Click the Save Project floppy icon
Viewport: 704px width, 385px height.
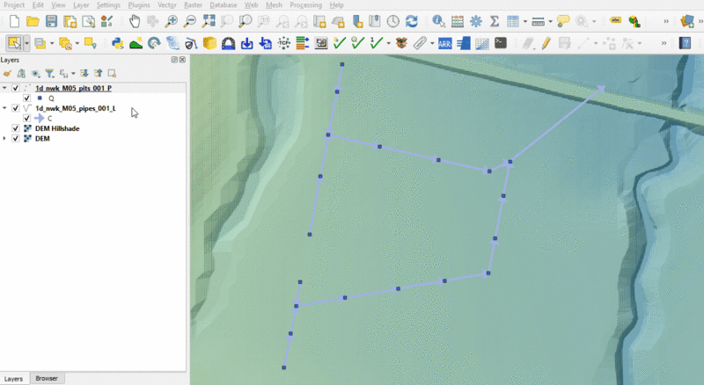(x=51, y=21)
